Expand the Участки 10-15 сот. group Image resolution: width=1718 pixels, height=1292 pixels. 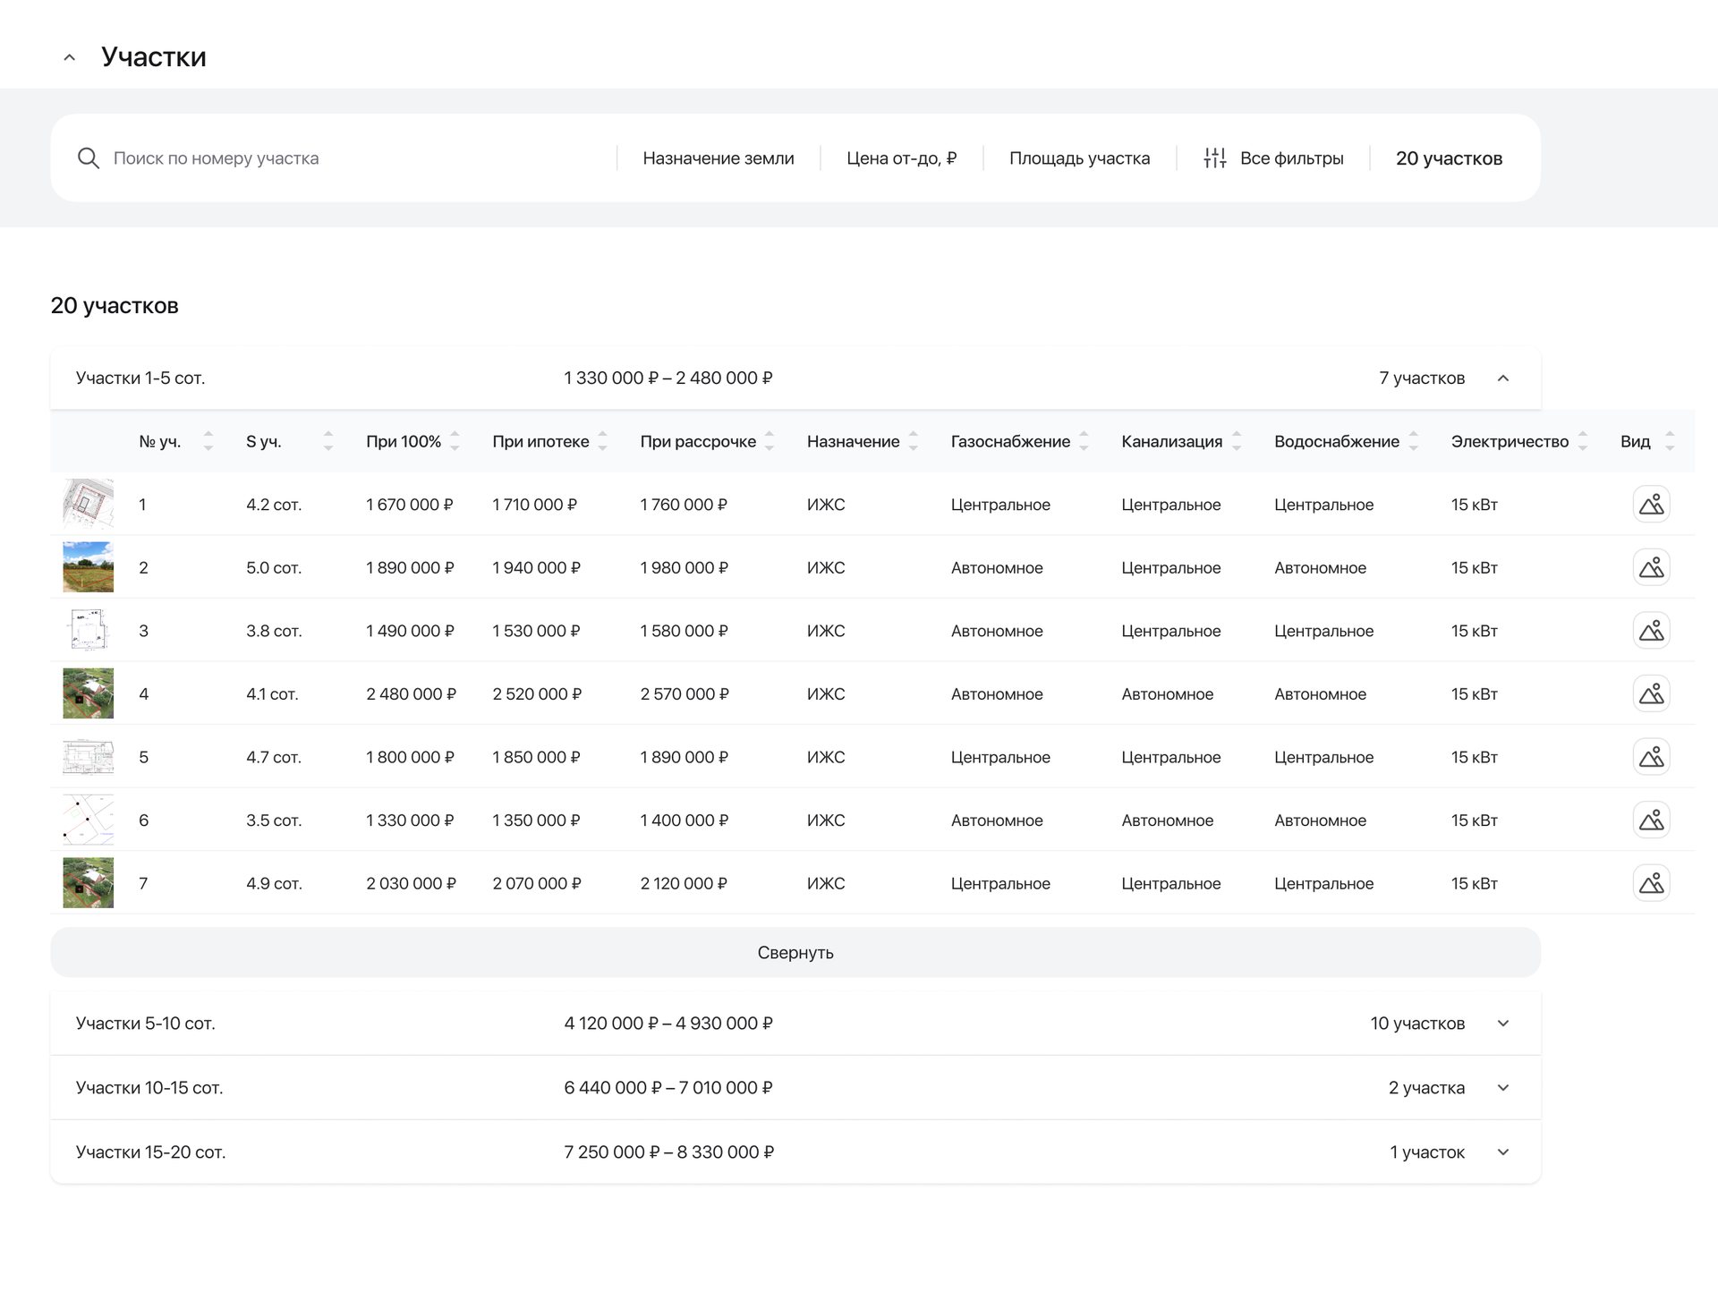coord(1503,1088)
